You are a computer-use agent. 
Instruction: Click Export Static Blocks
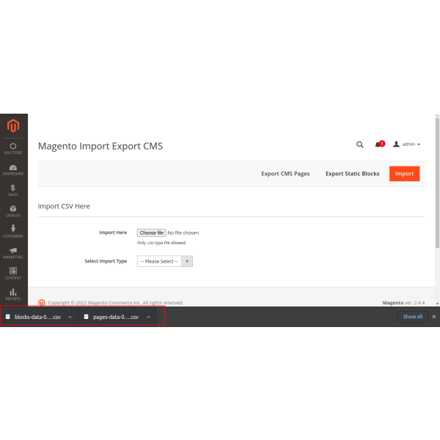352,174
